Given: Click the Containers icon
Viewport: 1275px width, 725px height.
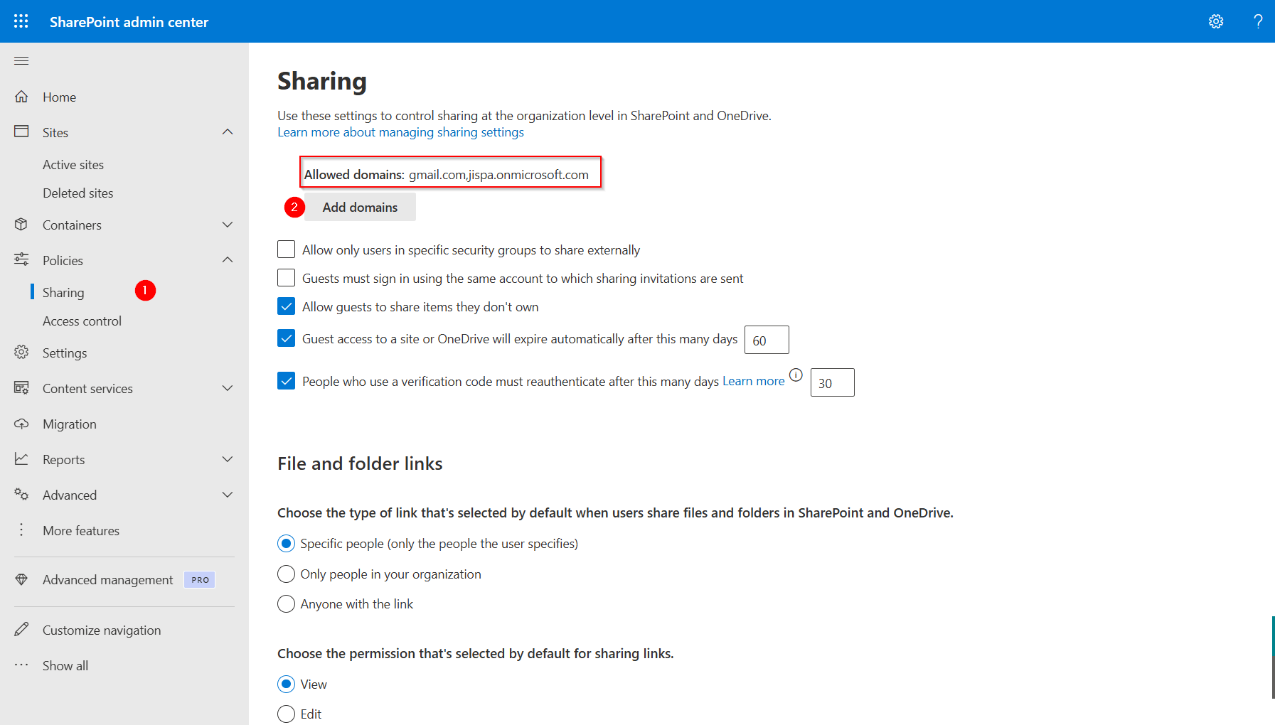Looking at the screenshot, I should (22, 224).
